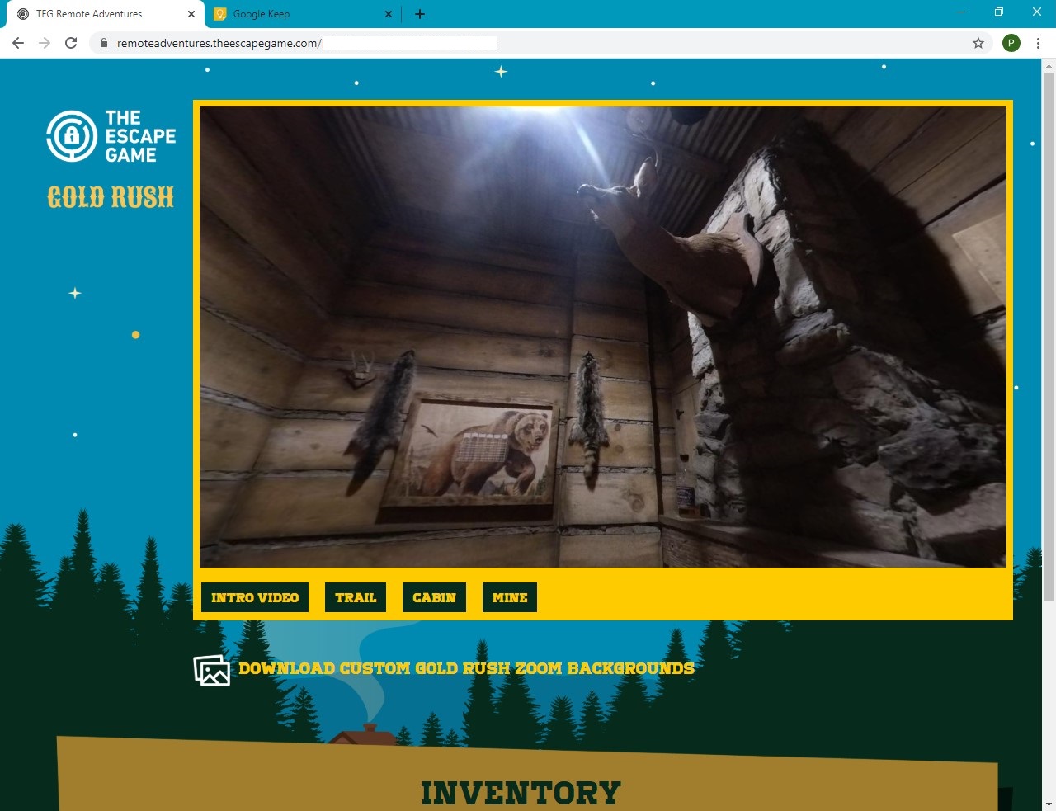Play the Intro Video
Image resolution: width=1056 pixels, height=811 pixels.
pos(255,597)
